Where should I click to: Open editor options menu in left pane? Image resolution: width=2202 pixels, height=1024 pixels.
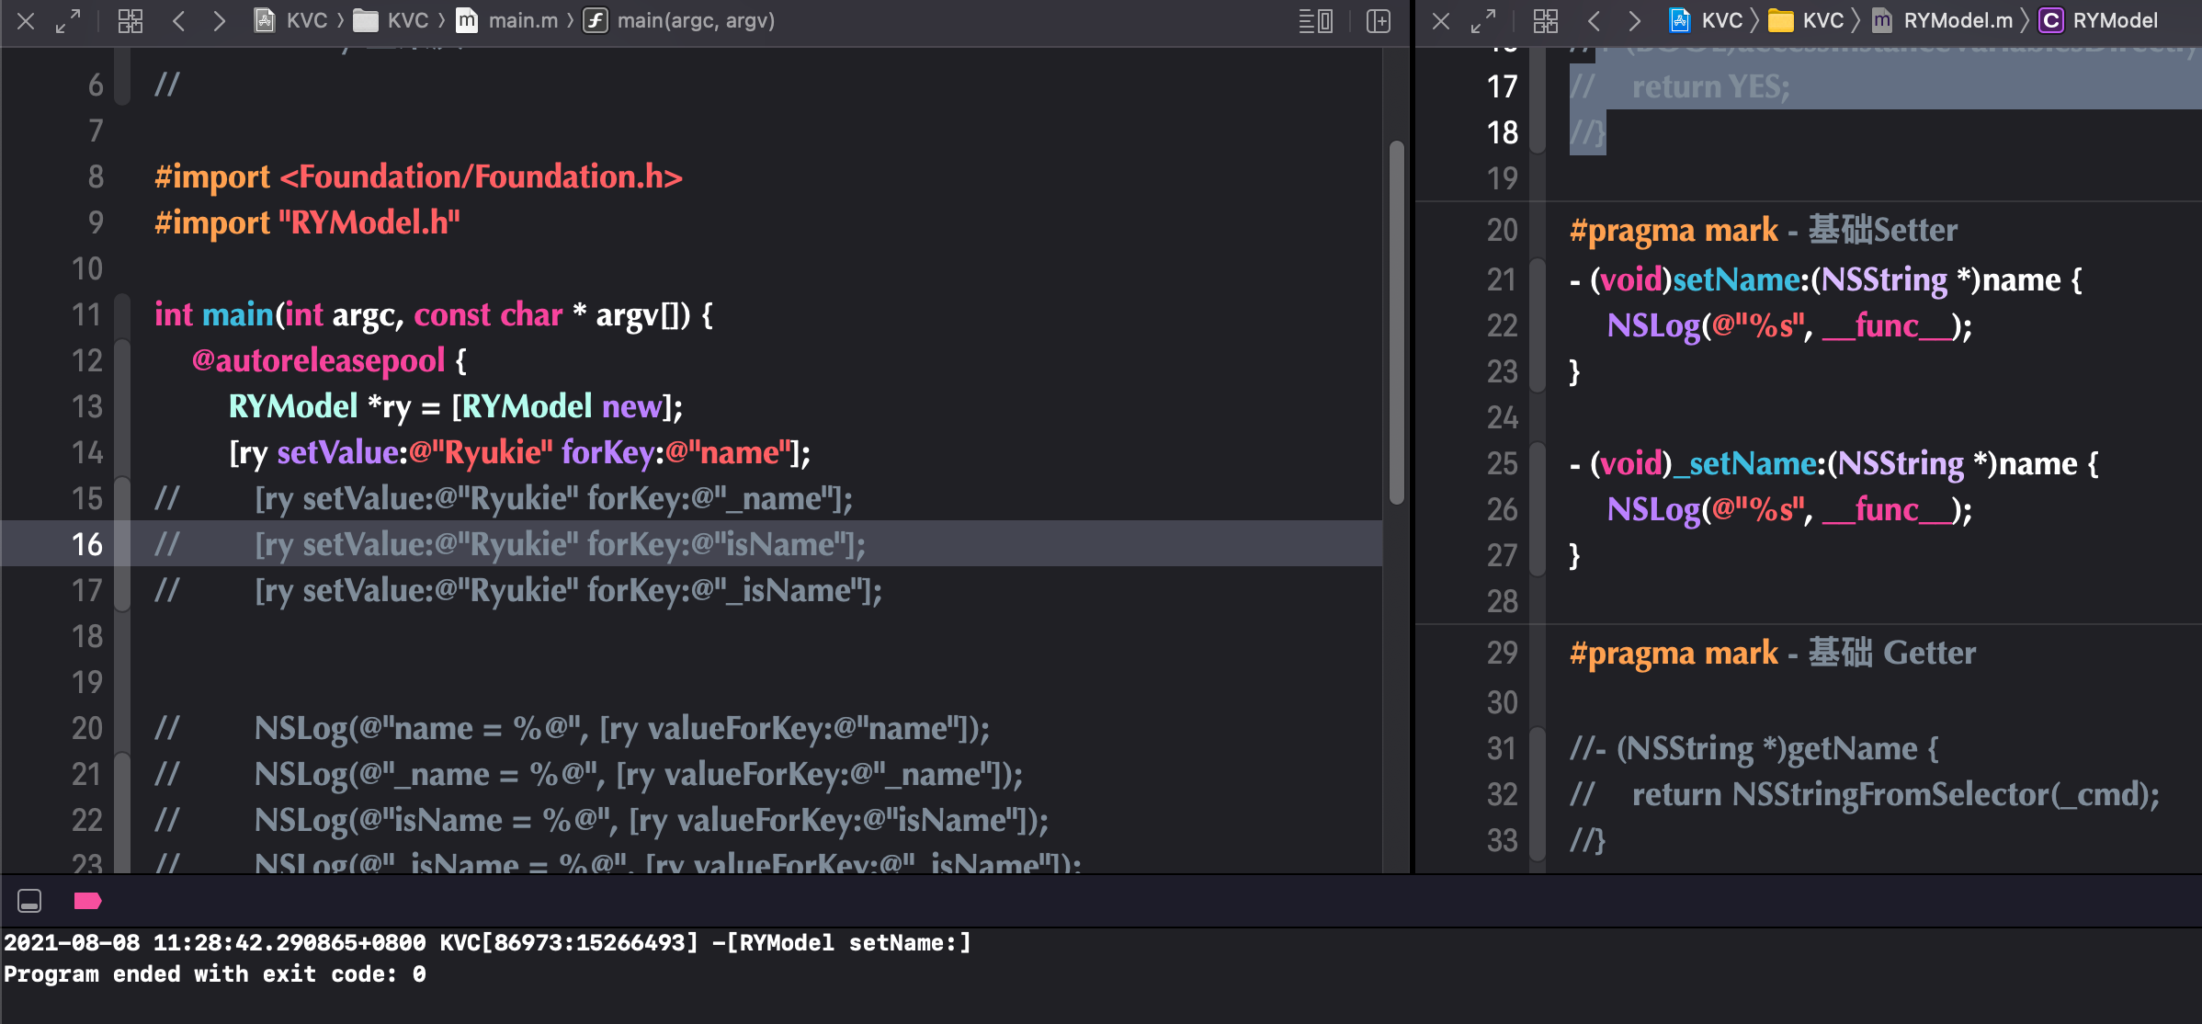(x=1316, y=20)
